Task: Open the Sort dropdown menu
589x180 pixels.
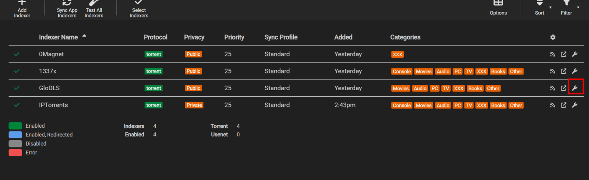Action: (x=540, y=8)
